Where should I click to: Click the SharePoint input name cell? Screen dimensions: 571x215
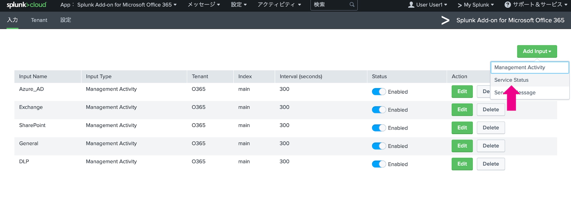pyautogui.click(x=32, y=125)
